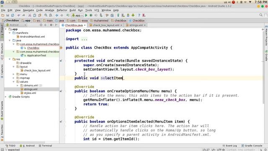The height and width of the screenshot is (151, 268).
Task: Expand the mipmap folder node
Action: point(14,78)
